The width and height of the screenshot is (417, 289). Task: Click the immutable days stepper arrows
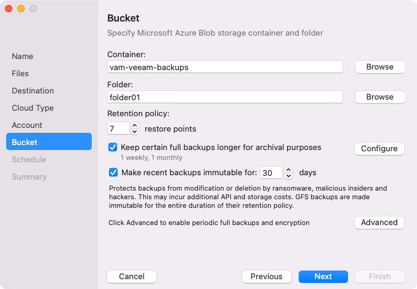click(288, 173)
